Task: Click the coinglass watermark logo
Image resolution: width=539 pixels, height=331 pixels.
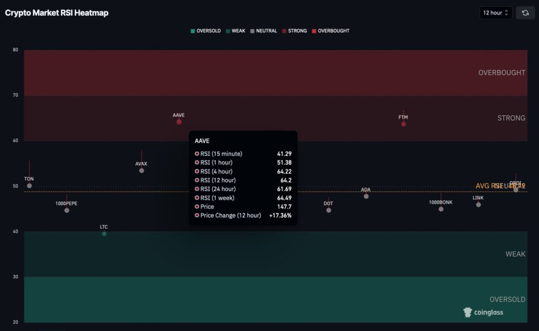Action: [483, 312]
